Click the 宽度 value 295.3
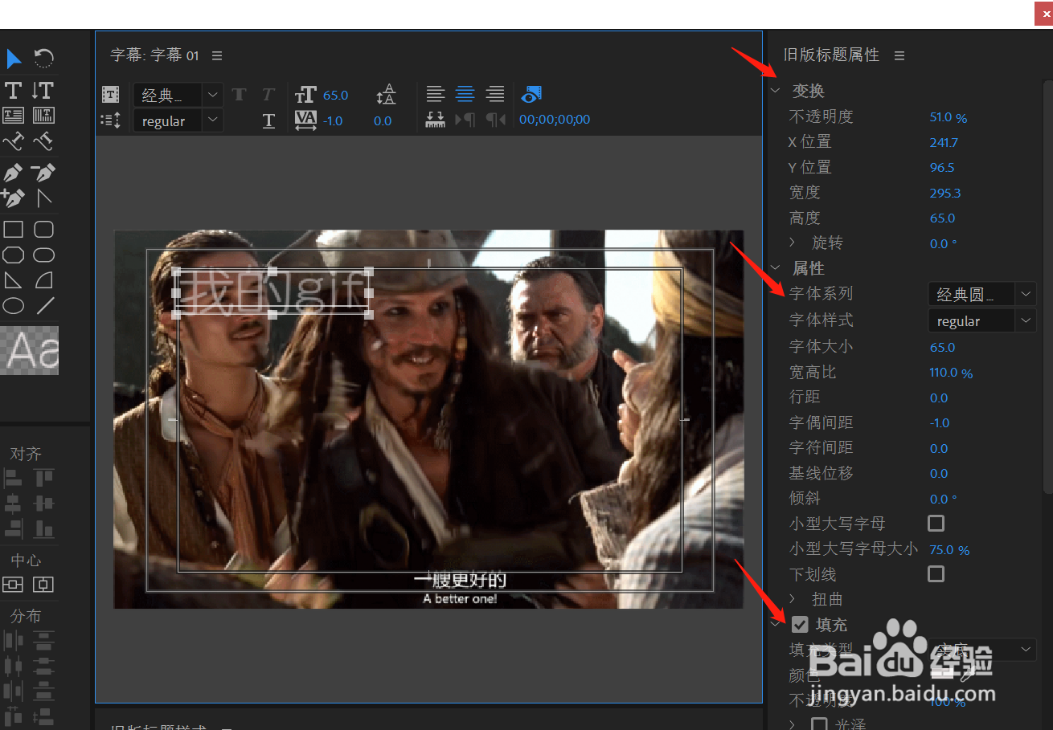The height and width of the screenshot is (730, 1053). pos(945,194)
